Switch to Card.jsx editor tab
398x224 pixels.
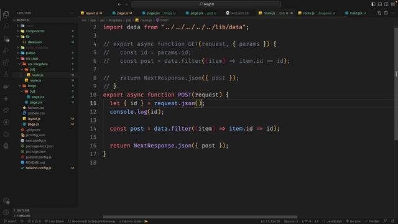[x=355, y=13]
